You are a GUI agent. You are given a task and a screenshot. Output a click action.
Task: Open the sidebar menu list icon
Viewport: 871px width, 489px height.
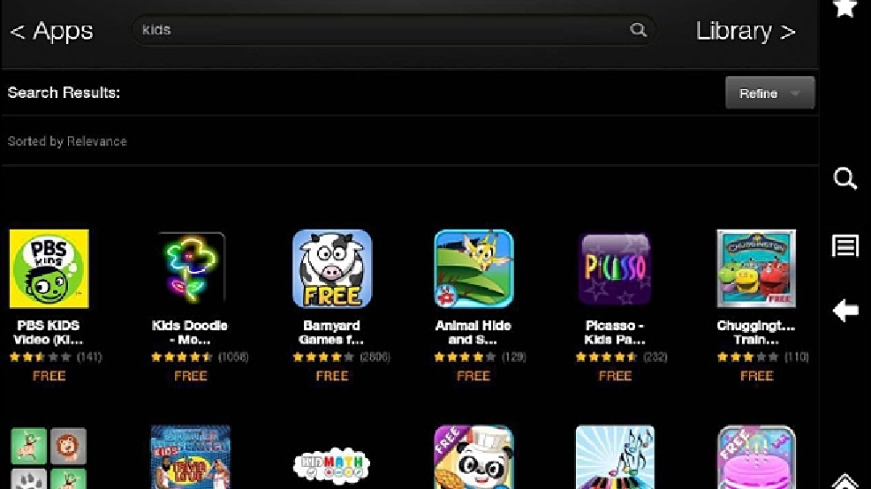click(x=844, y=245)
